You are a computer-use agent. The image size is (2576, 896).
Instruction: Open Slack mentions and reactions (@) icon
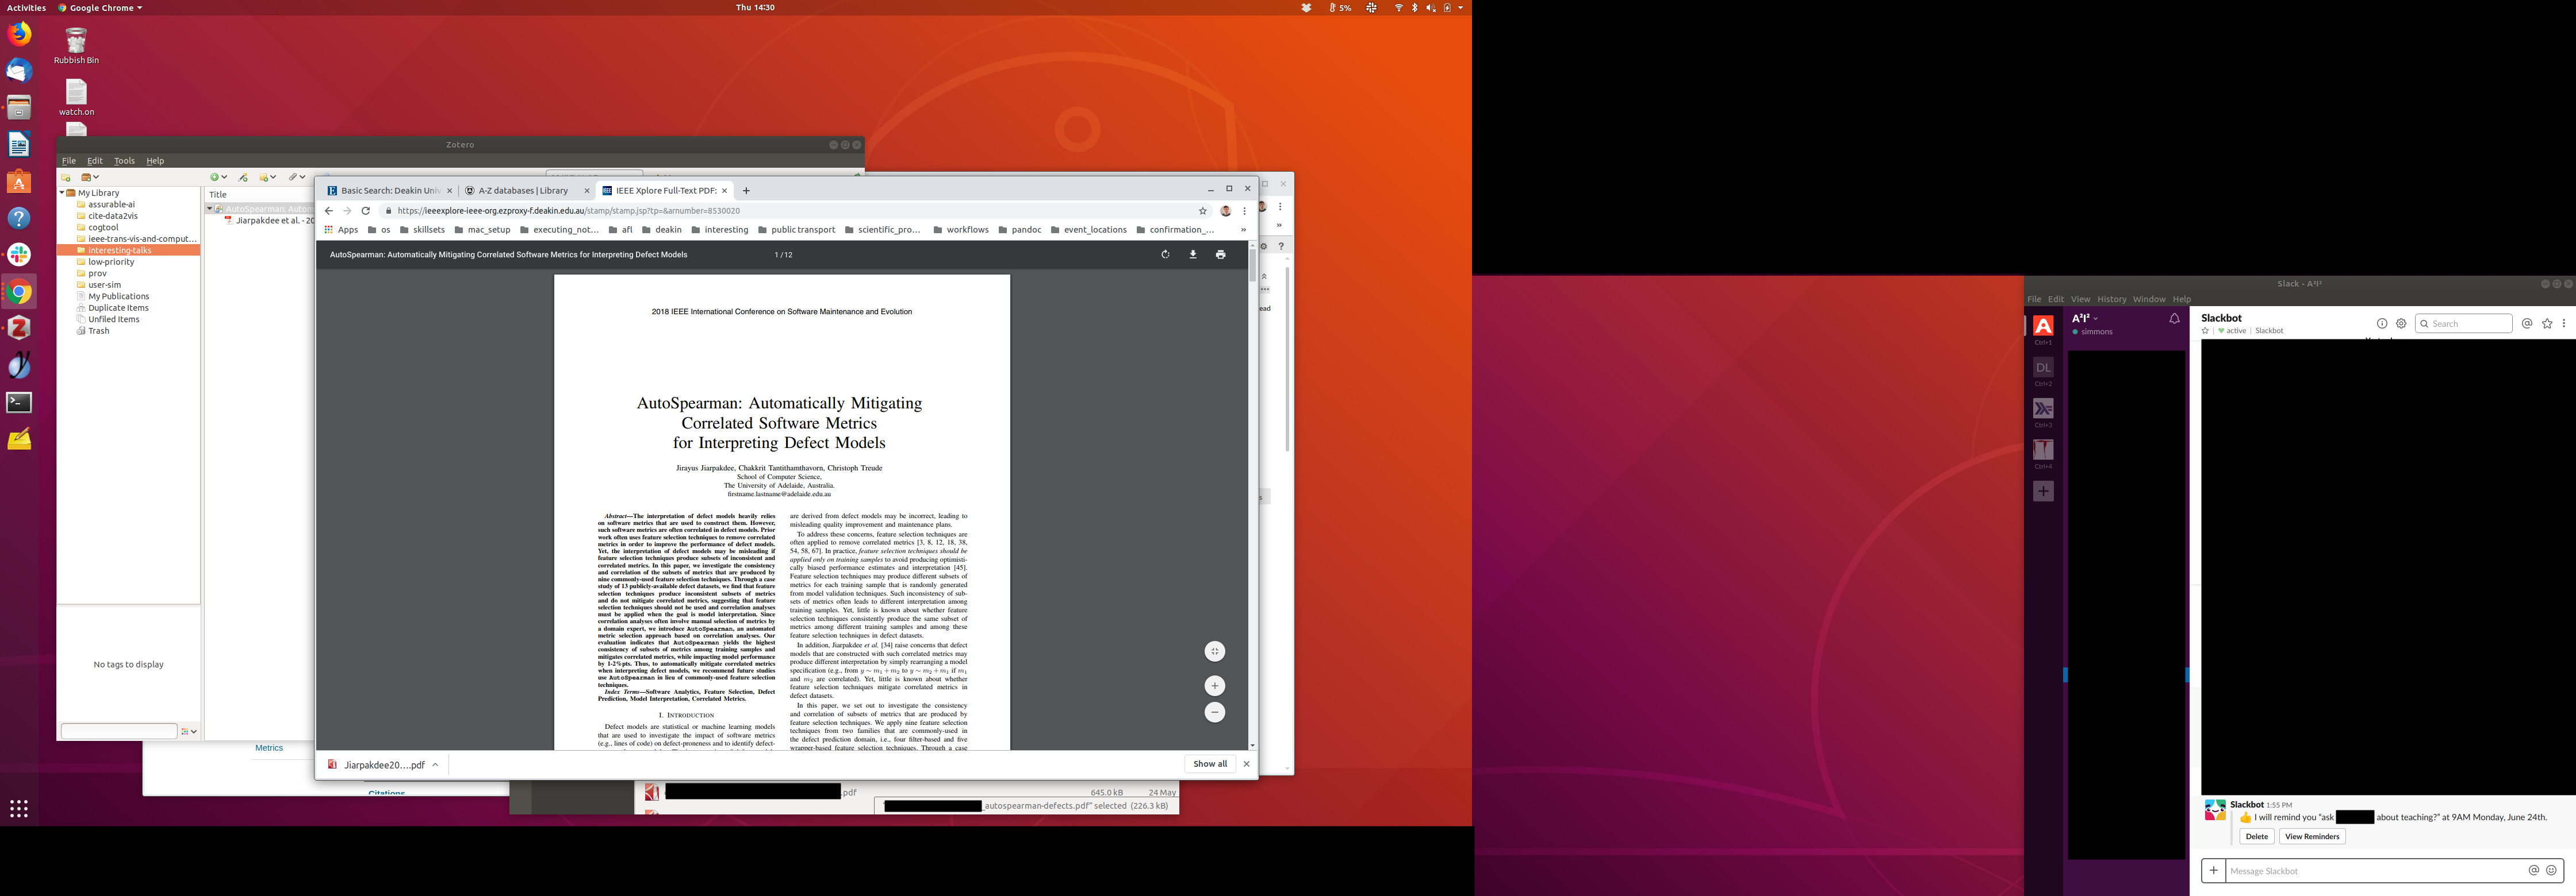pyautogui.click(x=2527, y=323)
